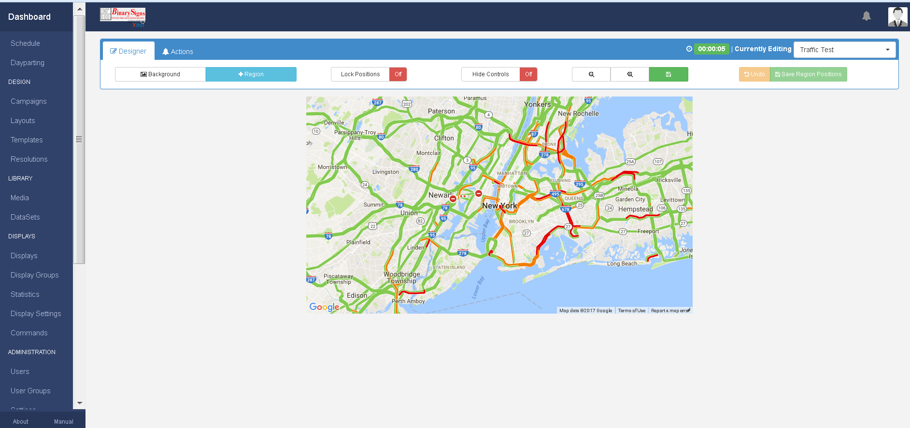This screenshot has width=910, height=428.
Task: Open Commands in the sidebar
Action: [x=29, y=333]
